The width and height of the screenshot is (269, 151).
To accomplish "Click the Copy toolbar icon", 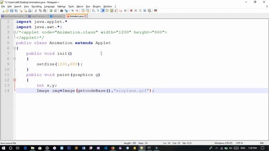I will tap(40, 10).
